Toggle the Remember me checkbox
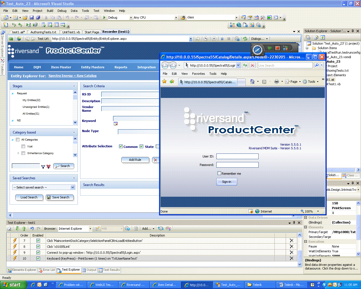 pos(219,173)
